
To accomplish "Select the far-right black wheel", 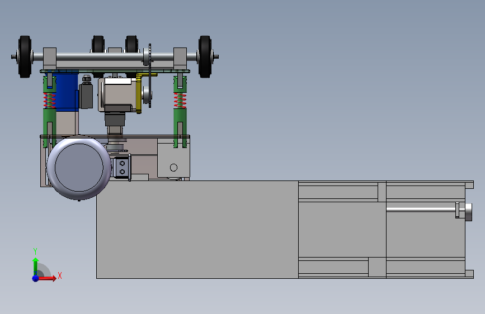I will tap(205, 56).
